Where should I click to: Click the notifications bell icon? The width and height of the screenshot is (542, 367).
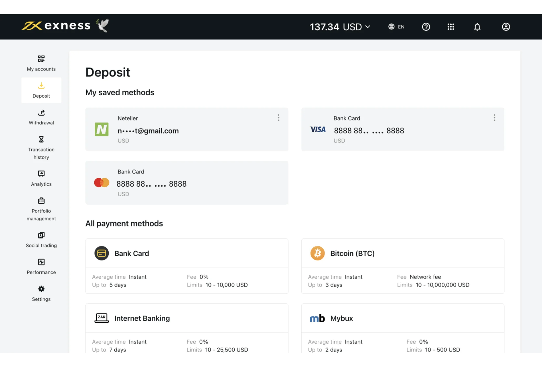(477, 27)
